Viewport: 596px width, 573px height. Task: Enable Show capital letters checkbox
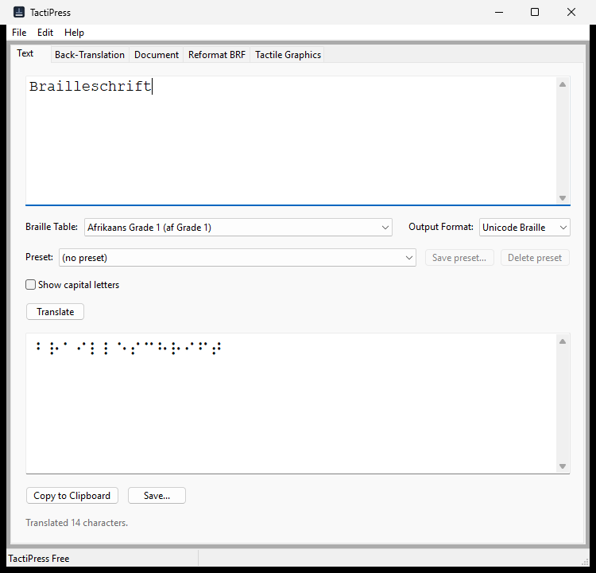coord(31,285)
